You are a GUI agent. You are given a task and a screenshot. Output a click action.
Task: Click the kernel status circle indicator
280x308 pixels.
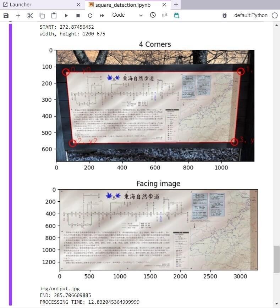pos(274,16)
